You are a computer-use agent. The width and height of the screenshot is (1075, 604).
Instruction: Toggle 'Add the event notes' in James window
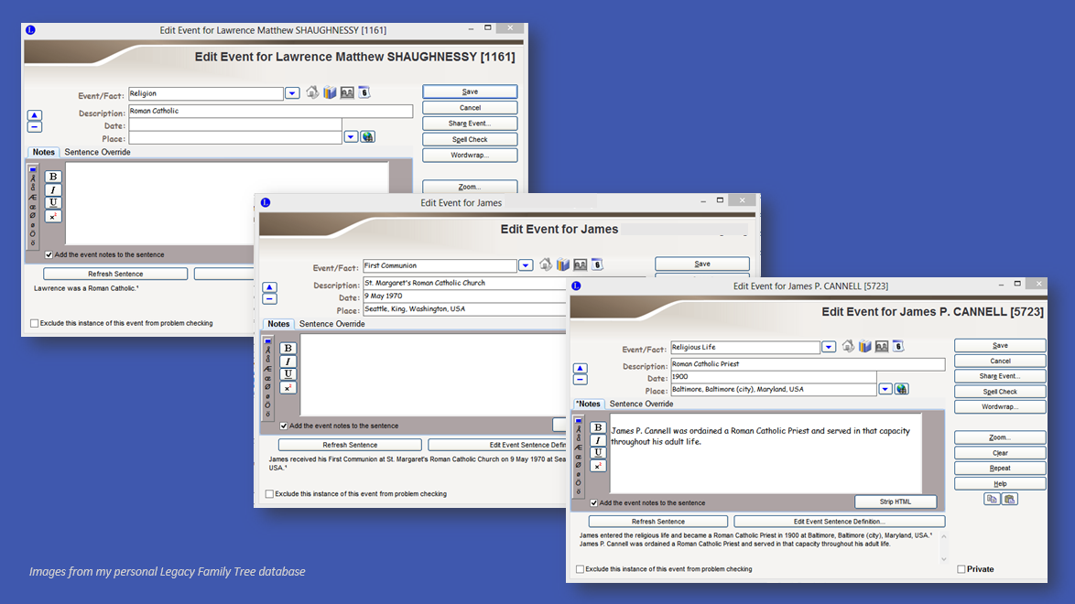[283, 426]
